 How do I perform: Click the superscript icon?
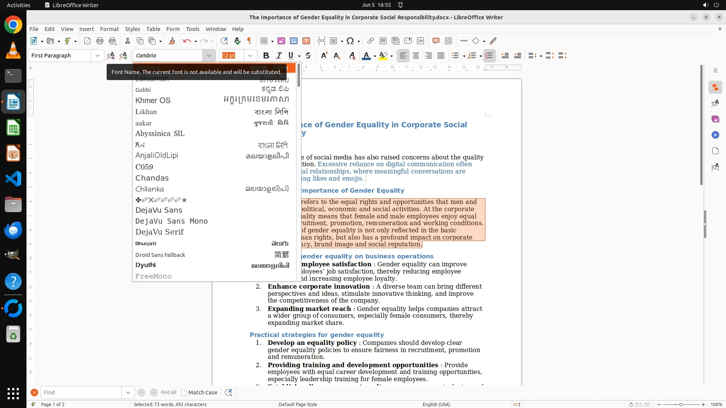point(324,56)
